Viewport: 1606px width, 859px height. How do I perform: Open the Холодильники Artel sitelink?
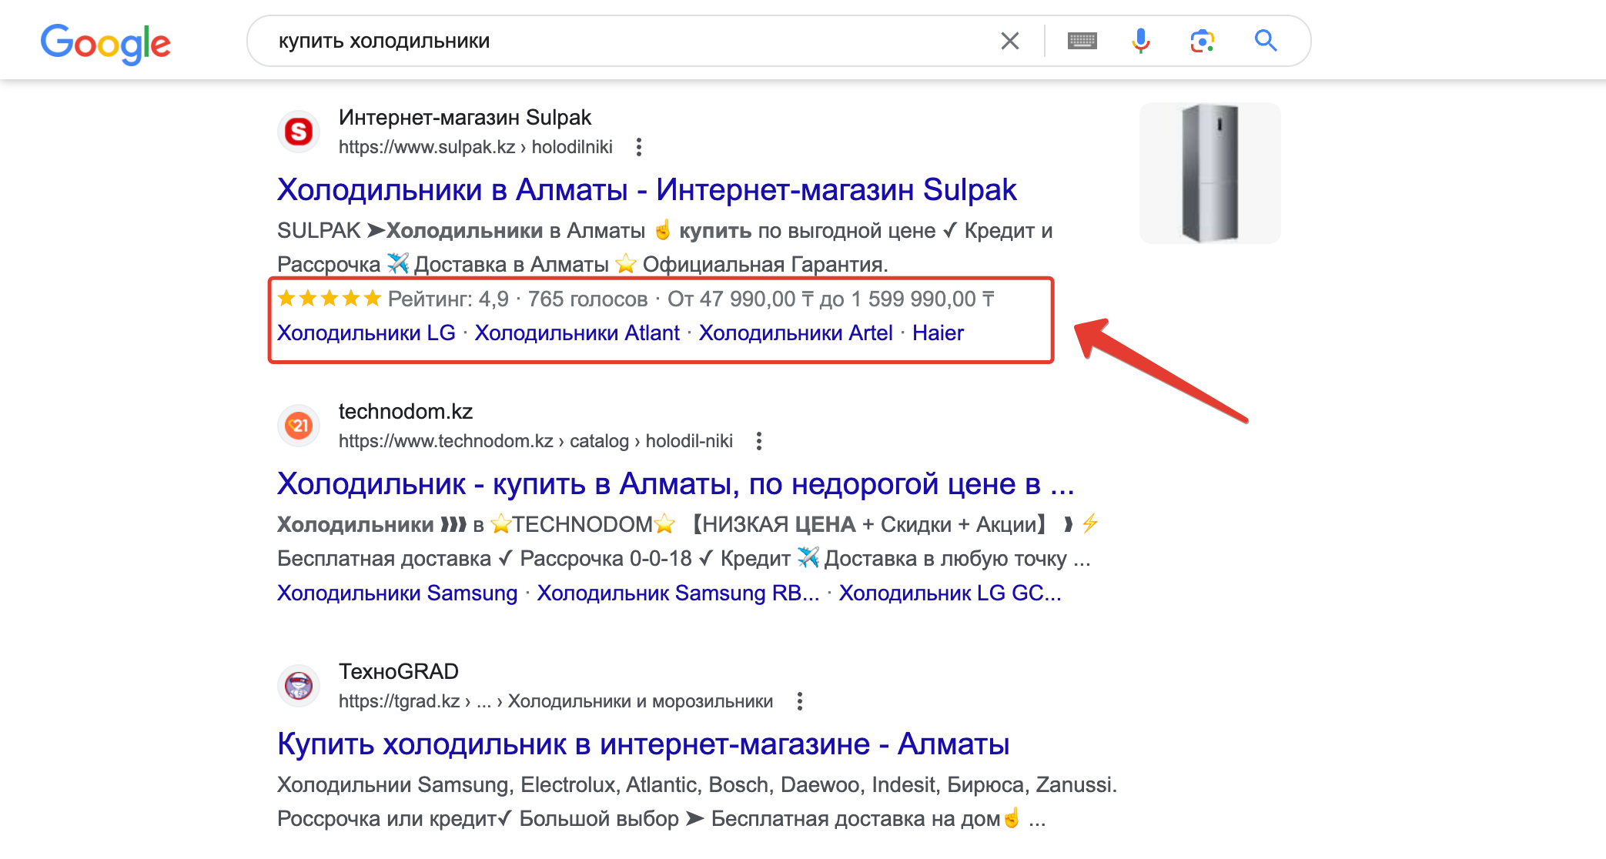click(x=795, y=333)
